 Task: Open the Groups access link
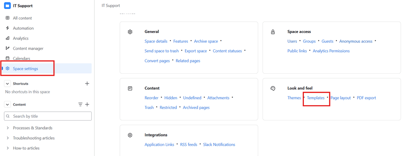(x=309, y=41)
